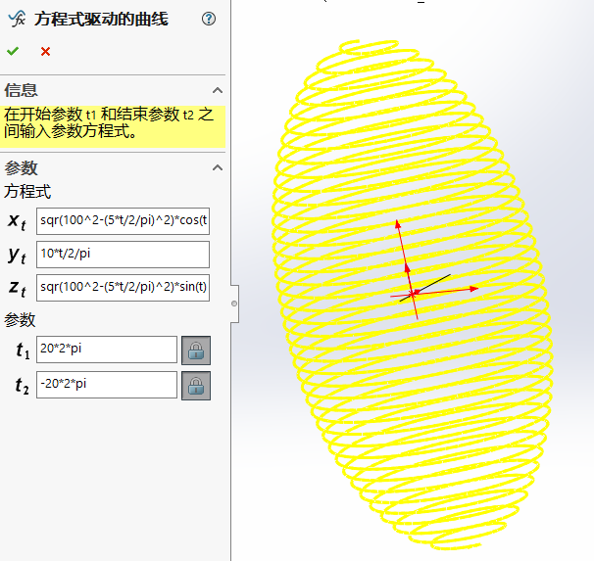
Task: Click the equation driven curve fx icon
Action: coord(17,19)
